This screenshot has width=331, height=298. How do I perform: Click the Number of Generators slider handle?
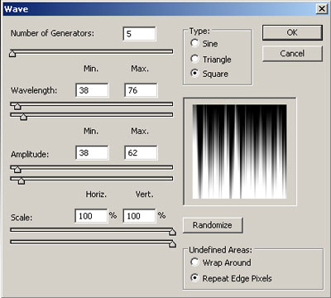pyautogui.click(x=12, y=53)
